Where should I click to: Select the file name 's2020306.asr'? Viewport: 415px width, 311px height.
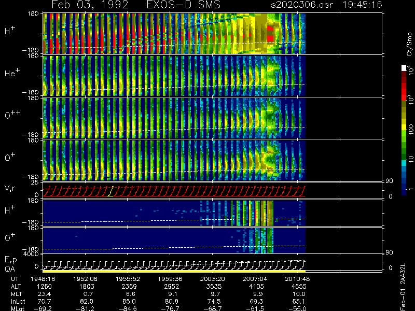[x=302, y=5]
